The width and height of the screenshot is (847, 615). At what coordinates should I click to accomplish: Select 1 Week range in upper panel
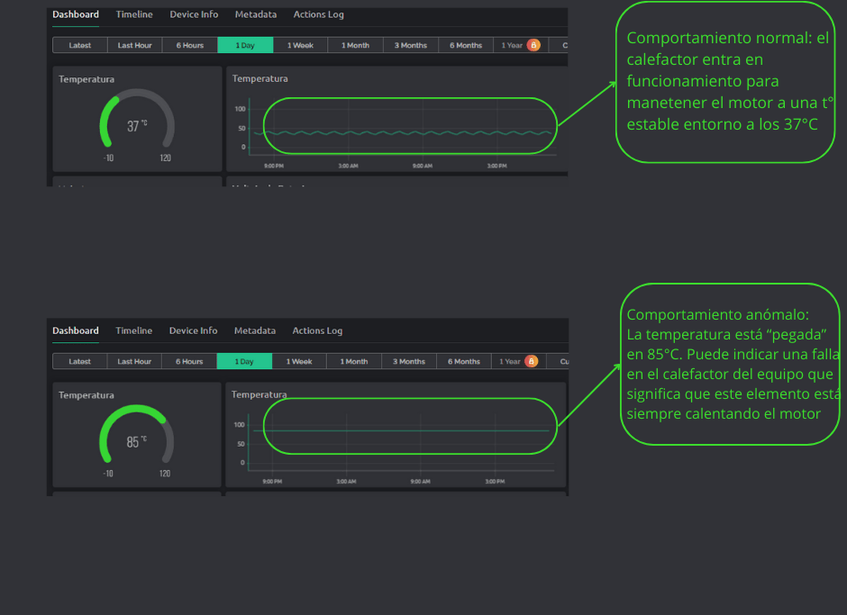[x=300, y=45]
